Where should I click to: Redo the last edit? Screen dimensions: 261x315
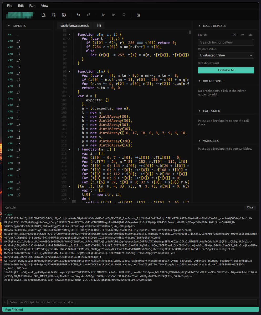point(89,15)
